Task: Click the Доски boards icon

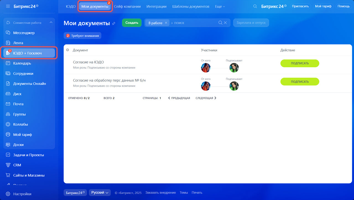Action: (8, 145)
